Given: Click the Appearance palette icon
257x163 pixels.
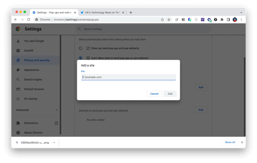Looking at the screenshot, I should click(x=18, y=70).
